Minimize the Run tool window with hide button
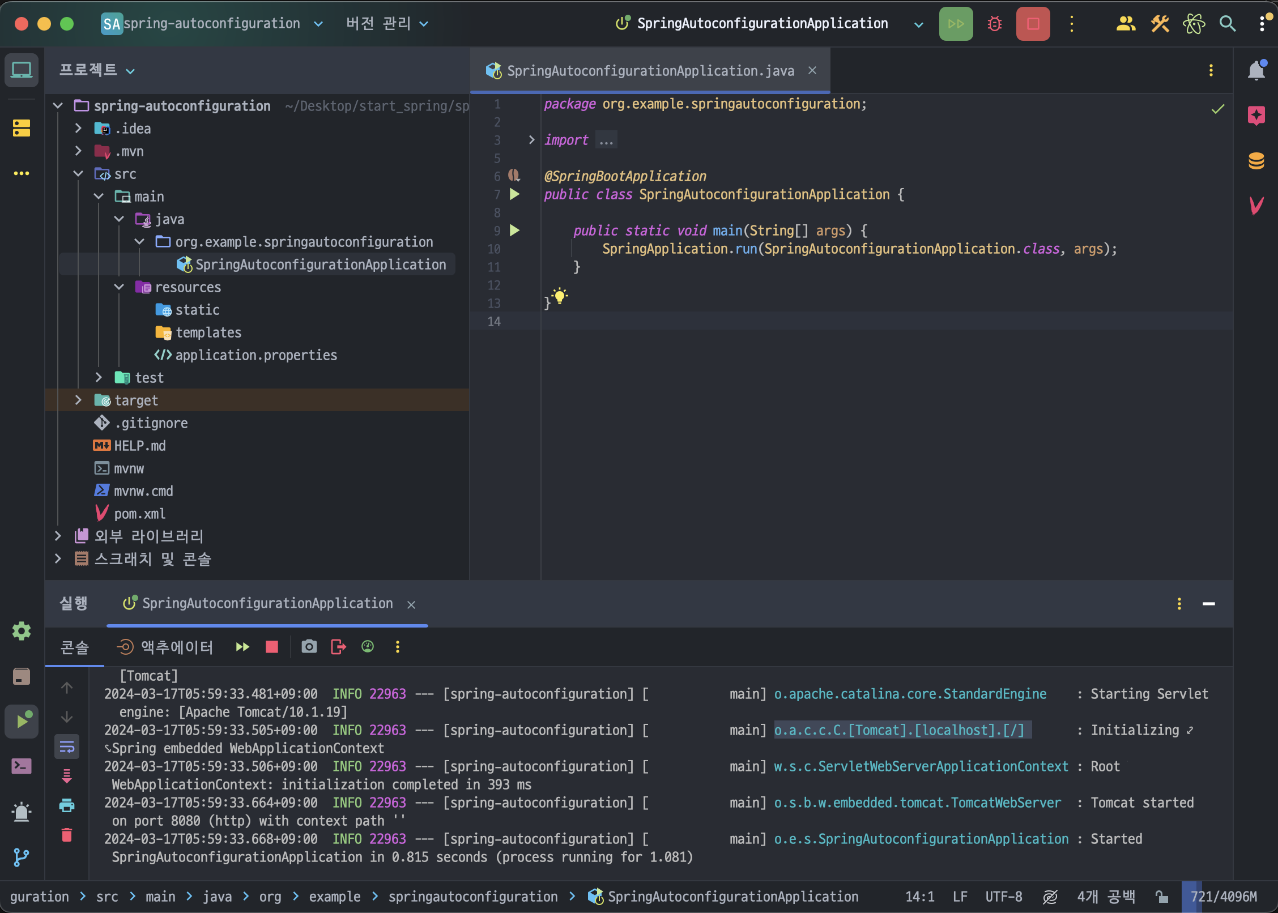This screenshot has width=1278, height=913. (1209, 604)
